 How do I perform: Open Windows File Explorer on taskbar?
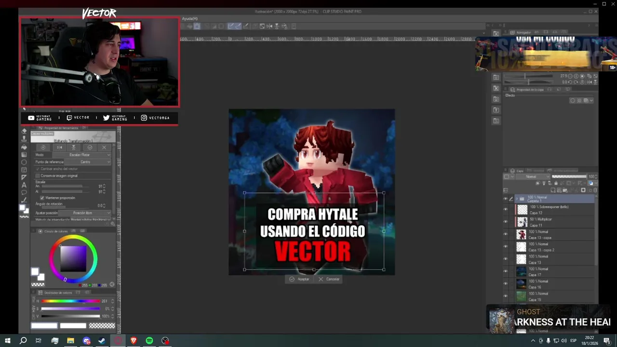pyautogui.click(x=70, y=341)
